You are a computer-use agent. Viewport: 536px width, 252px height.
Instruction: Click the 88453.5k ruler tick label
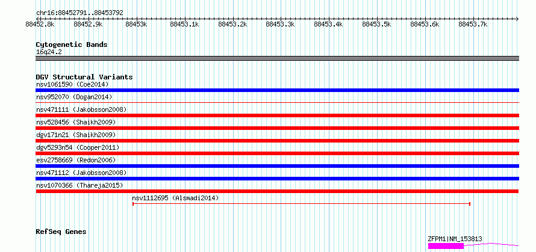[x=376, y=25]
